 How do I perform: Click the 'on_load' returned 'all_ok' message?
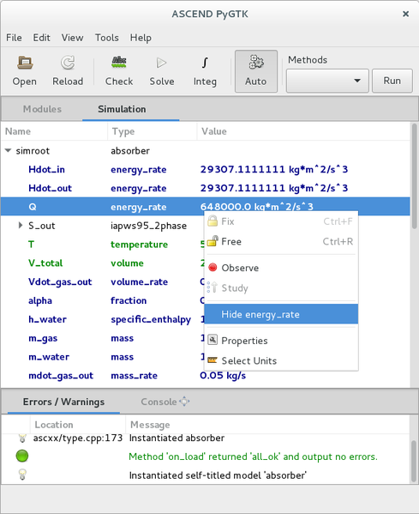[253, 457]
